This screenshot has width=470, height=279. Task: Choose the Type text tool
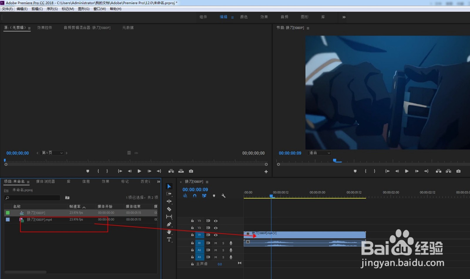click(x=169, y=240)
